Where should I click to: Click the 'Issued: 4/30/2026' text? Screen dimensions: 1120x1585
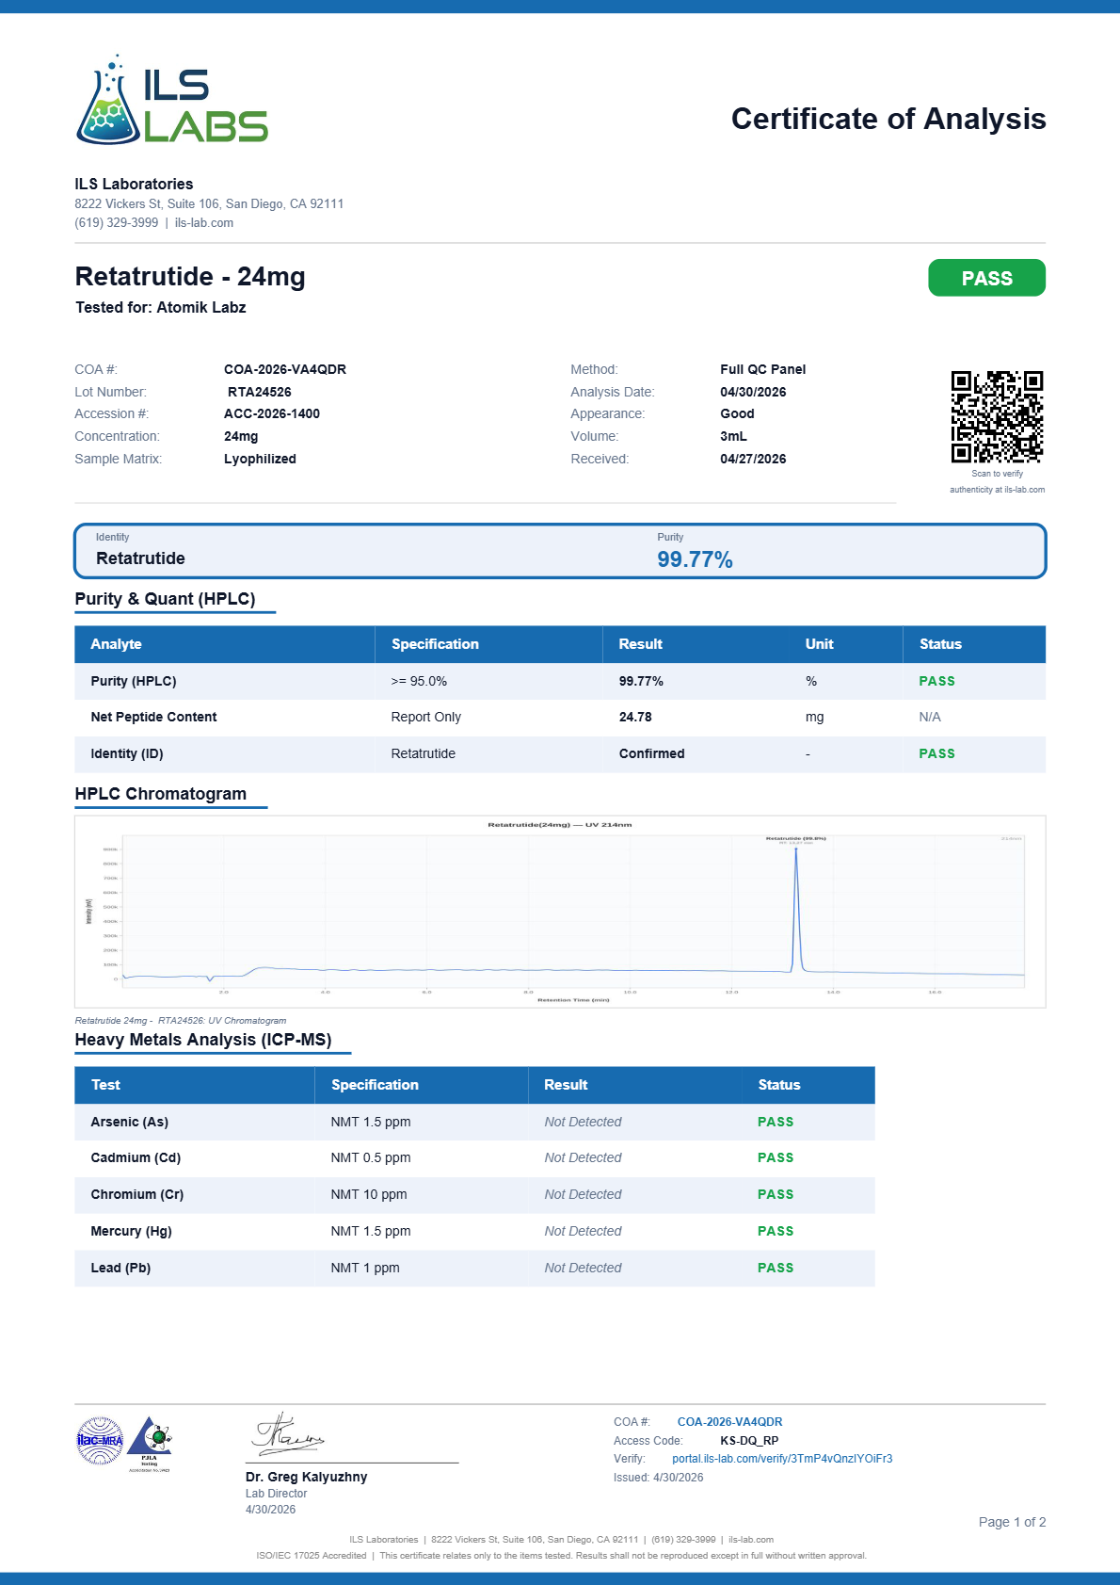point(659,1478)
